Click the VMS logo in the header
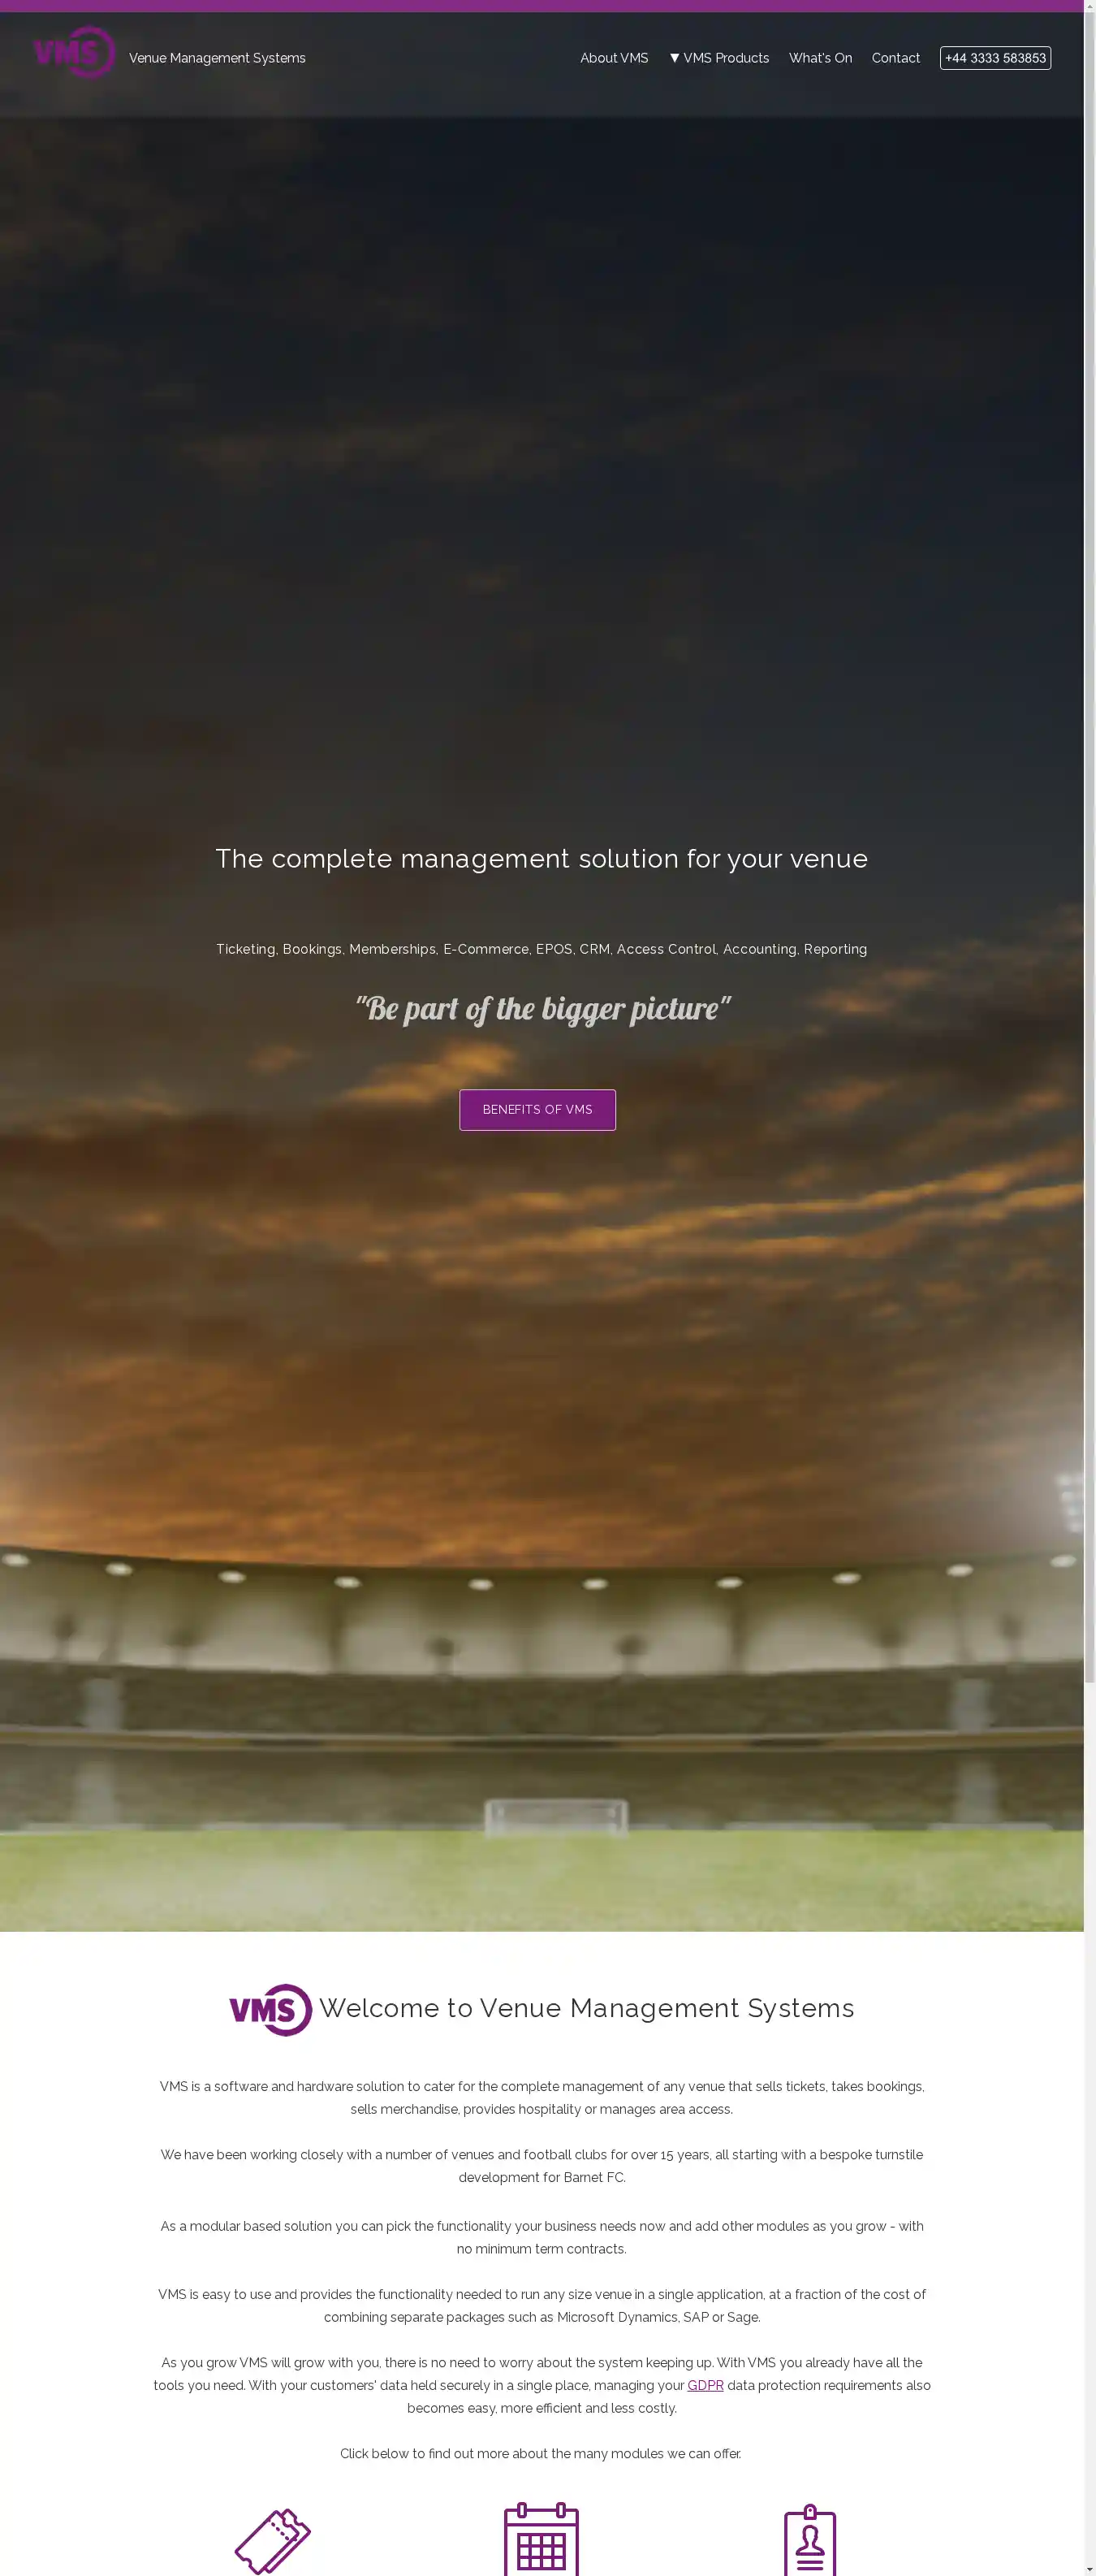1096x2576 pixels. click(x=74, y=52)
